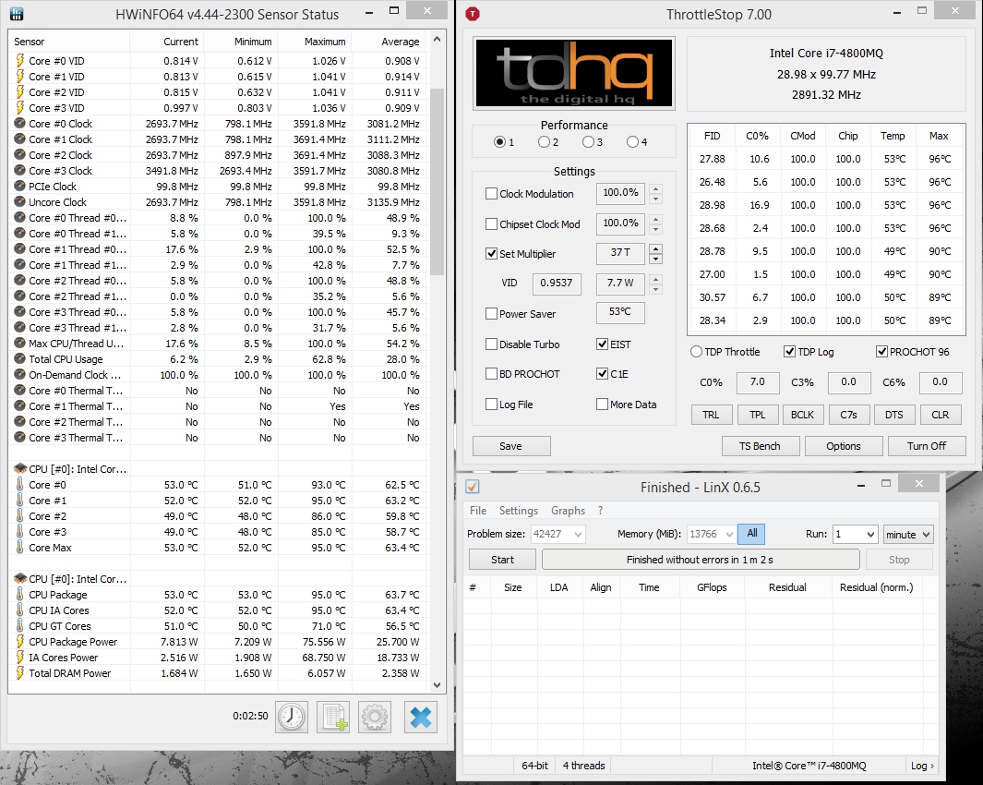Enable BD PROCHOT checkbox
The image size is (983, 785).
(x=491, y=374)
